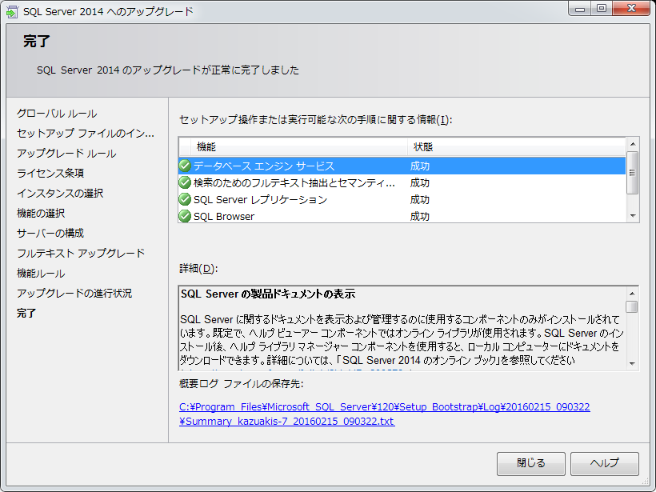The height and width of the screenshot is (492, 656).
Task: Click the green check icon beside SQL Server レプリケーション
Action: tap(185, 200)
